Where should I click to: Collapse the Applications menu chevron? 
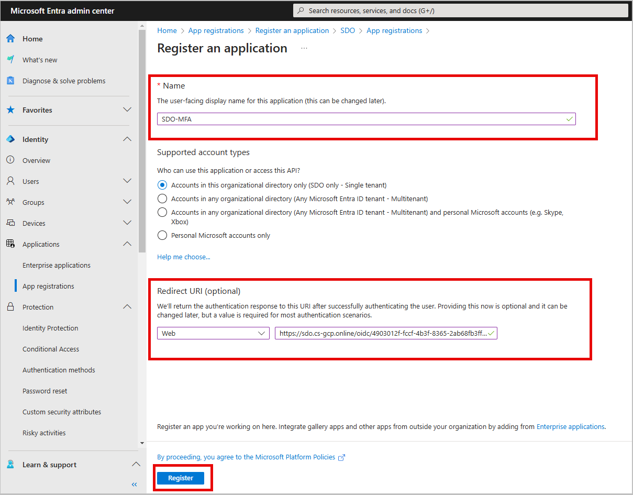click(127, 244)
